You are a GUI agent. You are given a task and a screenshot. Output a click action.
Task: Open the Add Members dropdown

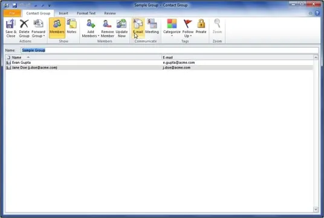pos(91,28)
